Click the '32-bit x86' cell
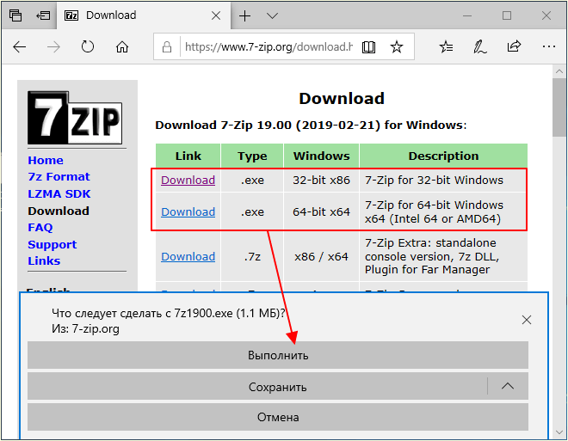Screen dimensions: 568x441 point(321,181)
